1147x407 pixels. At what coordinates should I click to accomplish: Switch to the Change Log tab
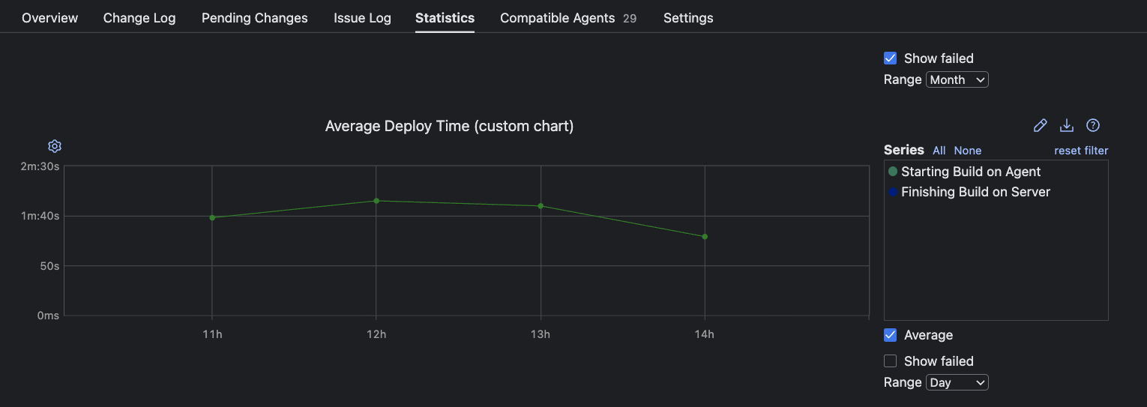[x=139, y=18]
